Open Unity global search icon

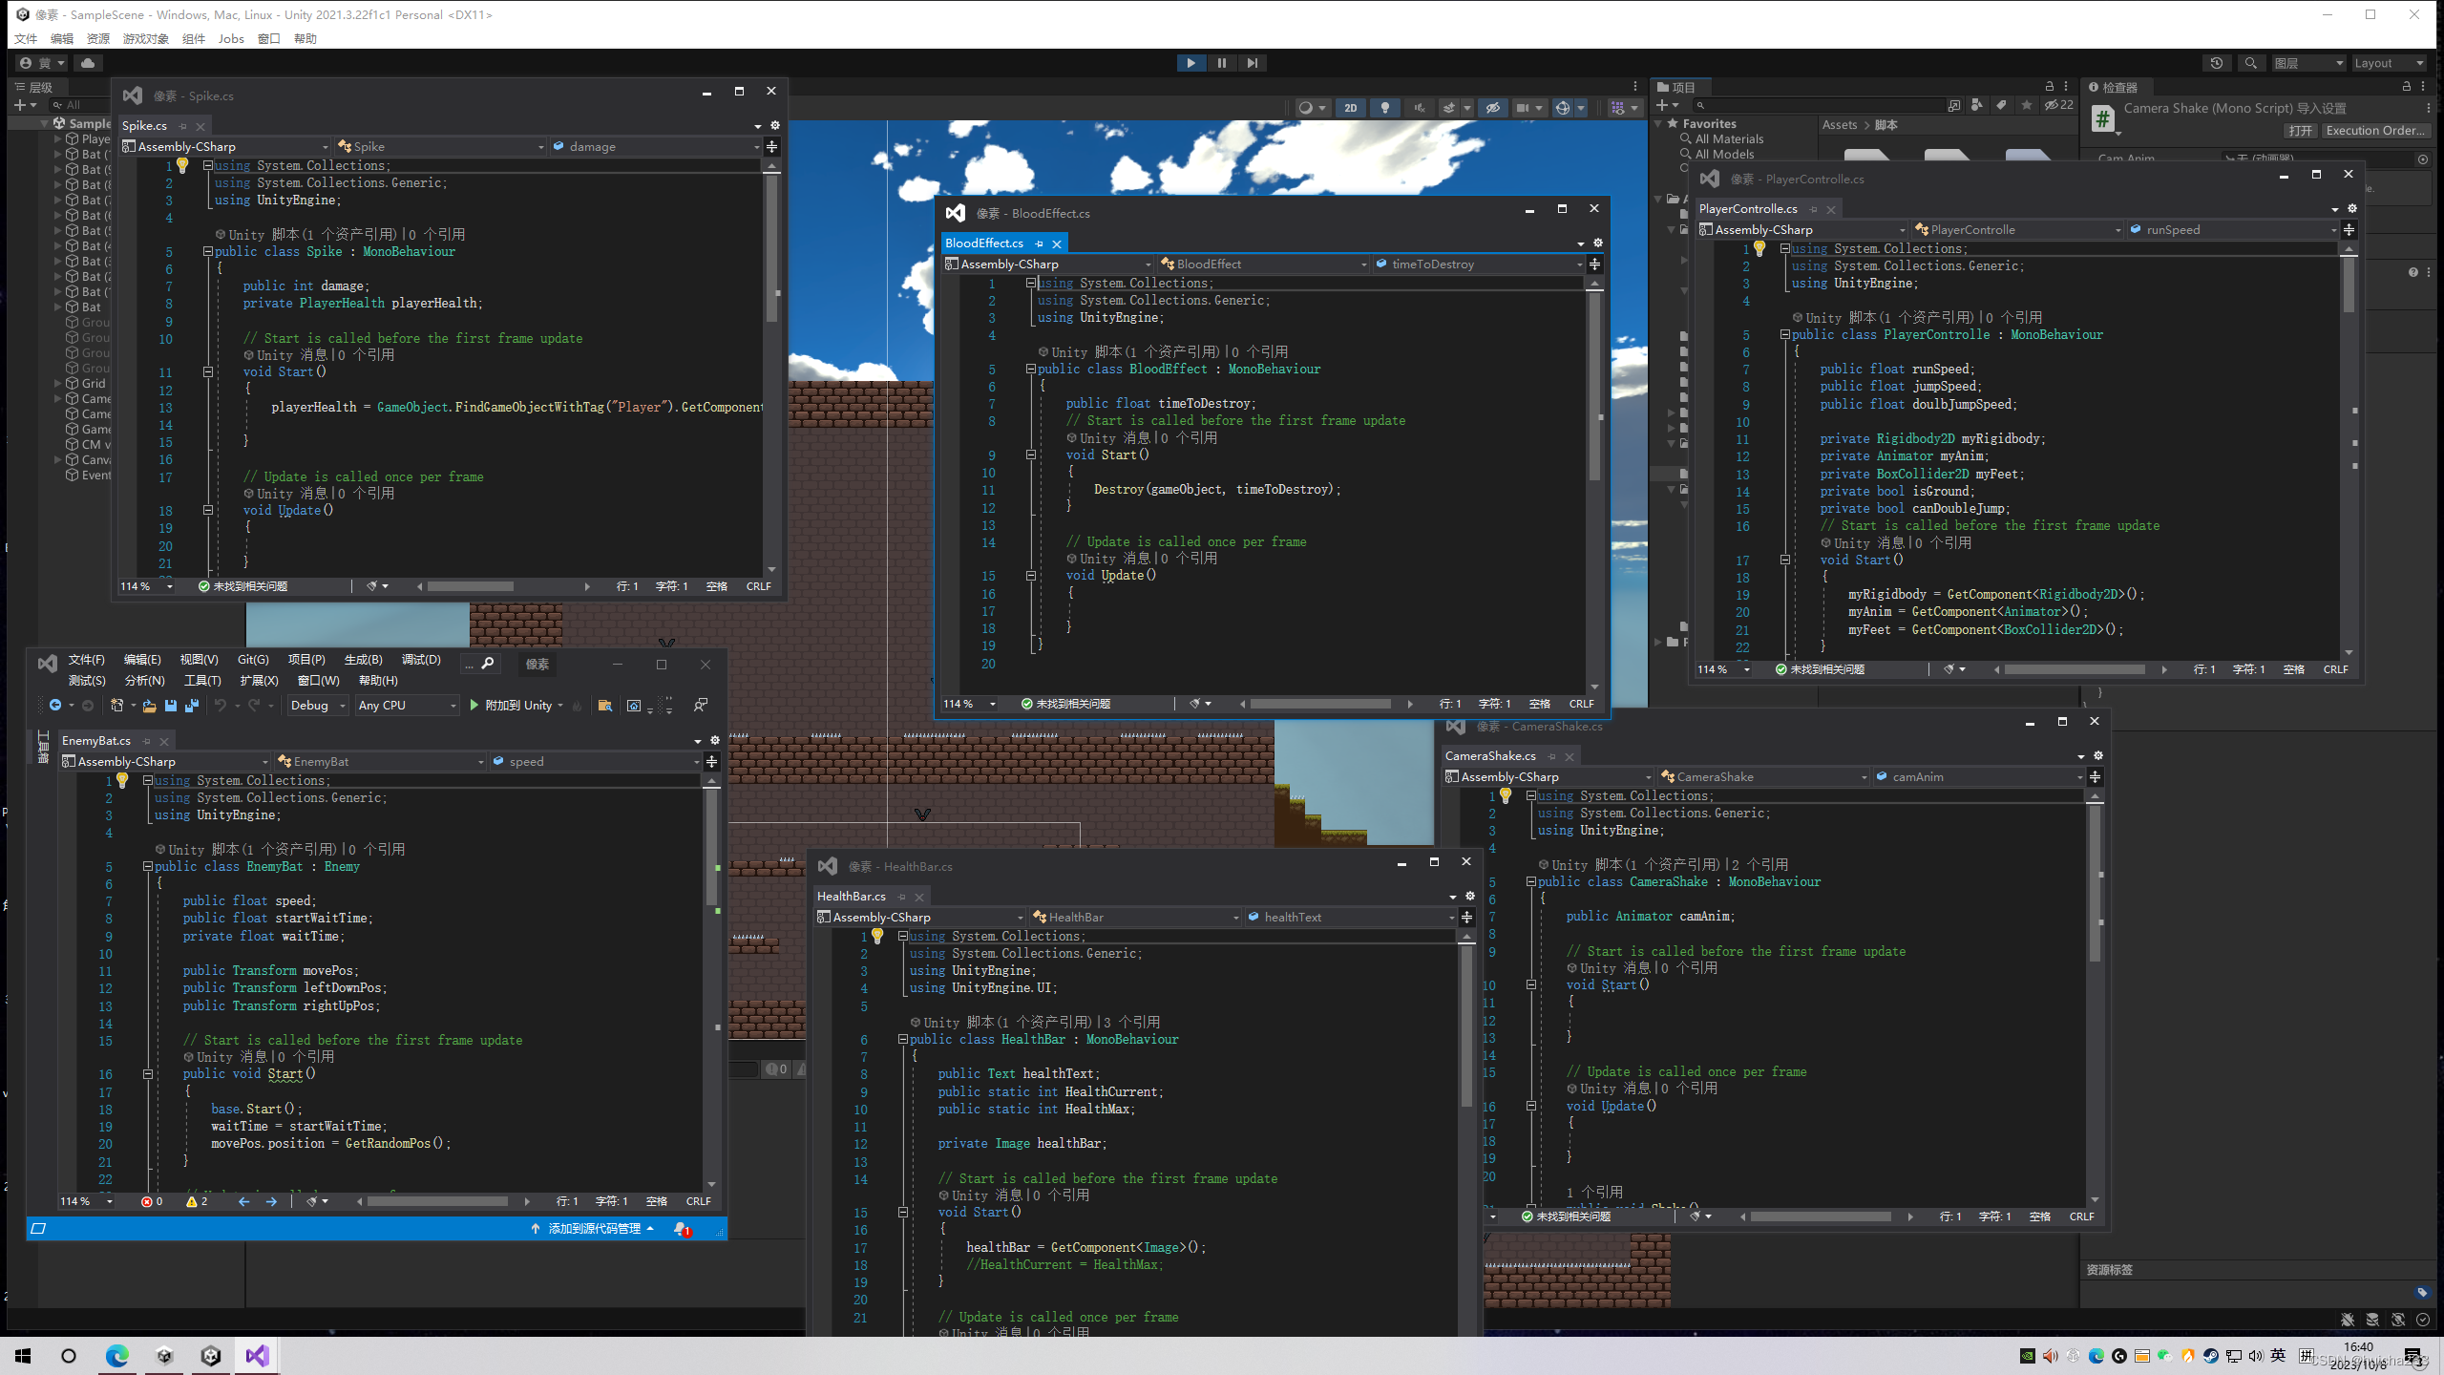point(2250,63)
